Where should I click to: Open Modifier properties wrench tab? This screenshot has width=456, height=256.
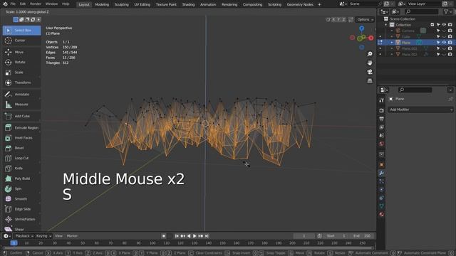tap(382, 173)
